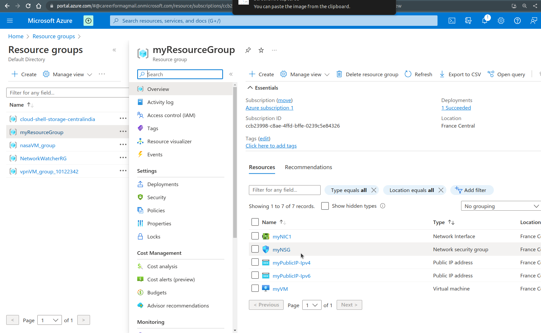Open the Directories and subscriptions filter icon

click(x=468, y=21)
